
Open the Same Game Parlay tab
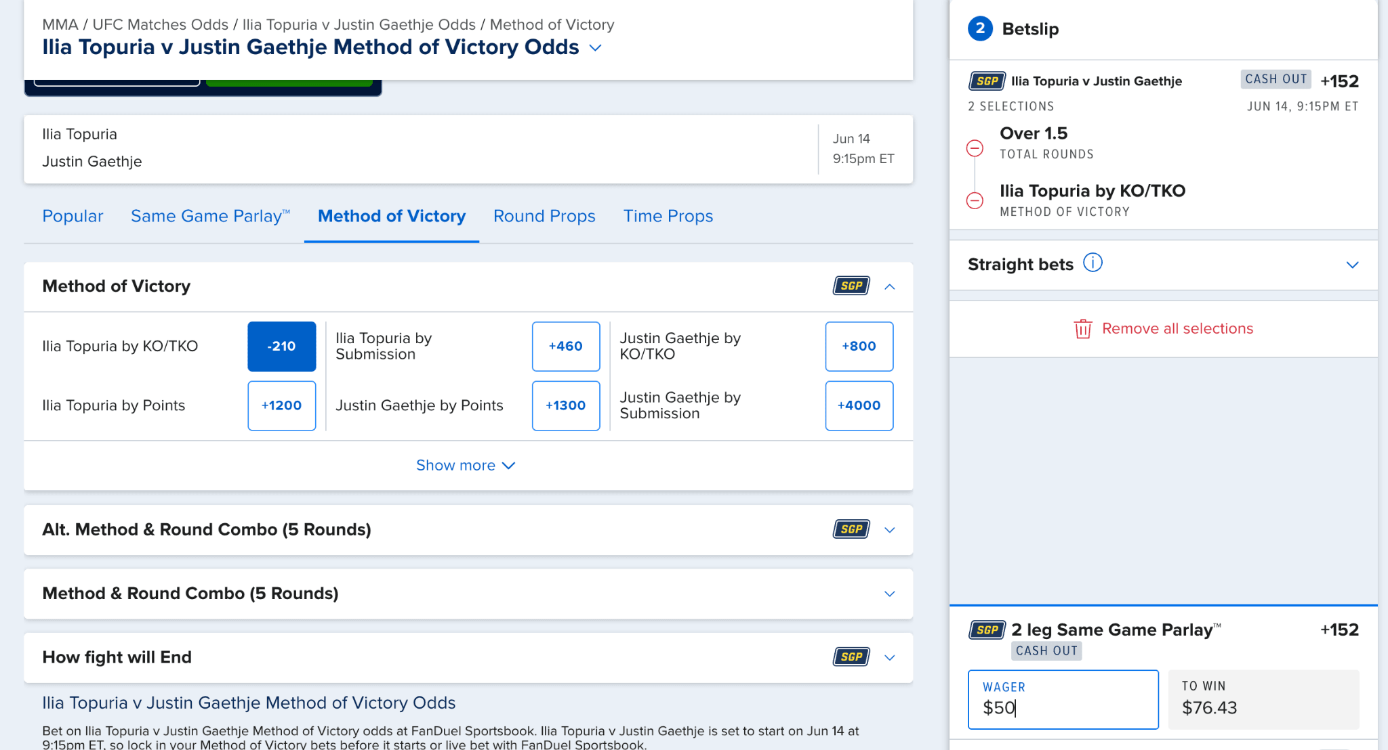click(210, 216)
